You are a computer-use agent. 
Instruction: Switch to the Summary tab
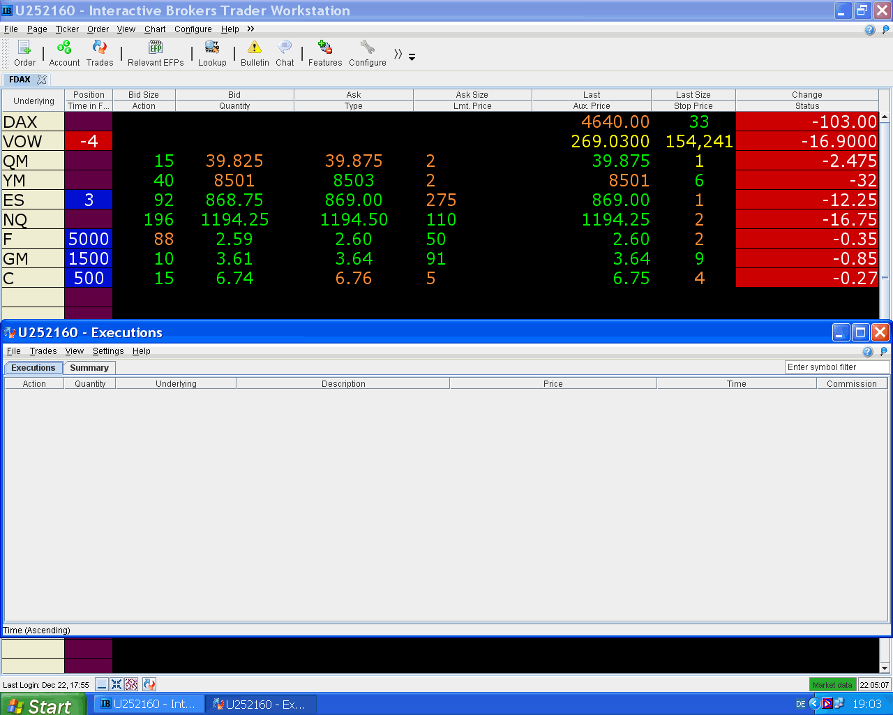pos(89,368)
